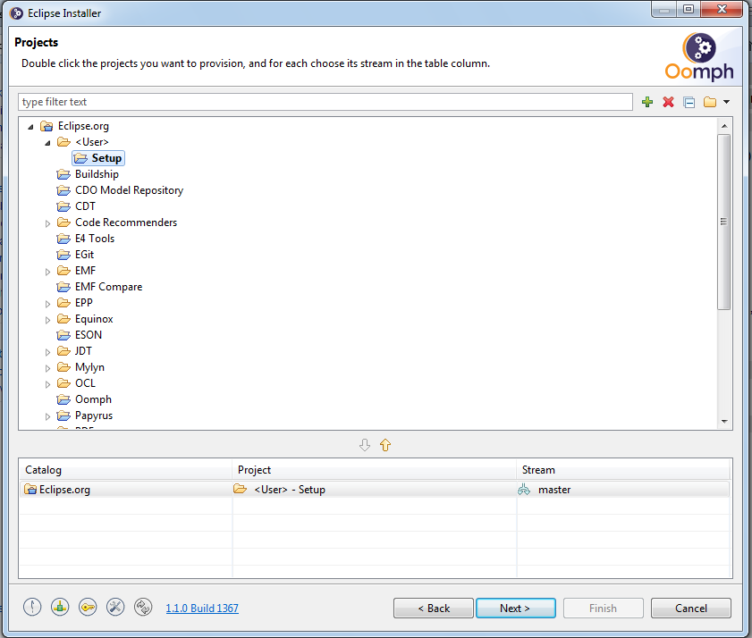Click the filter text field
This screenshot has width=752, height=638.
(325, 102)
